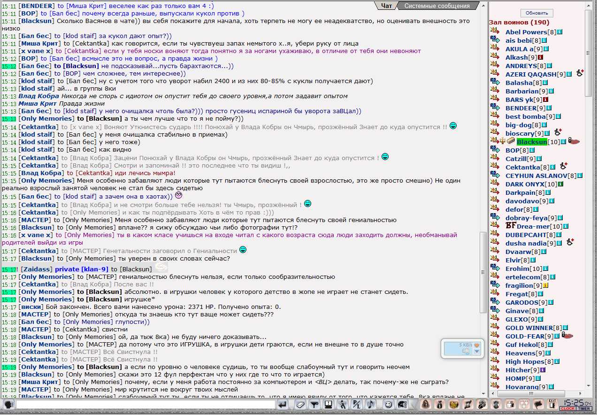This screenshot has height=415, width=597.
Task: Select player Cektantka in the user list
Action: (524, 167)
